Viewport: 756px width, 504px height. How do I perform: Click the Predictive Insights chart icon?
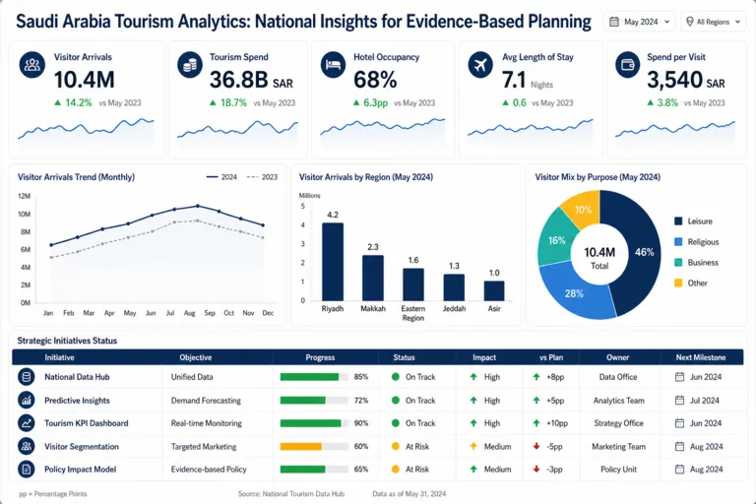click(26, 400)
